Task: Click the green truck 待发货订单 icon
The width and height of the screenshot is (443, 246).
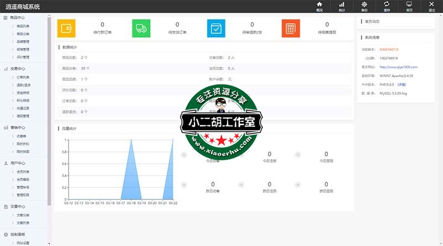Action: coord(141,28)
